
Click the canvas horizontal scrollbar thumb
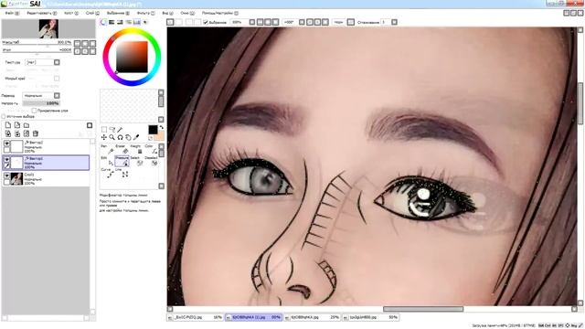[x=423, y=309]
